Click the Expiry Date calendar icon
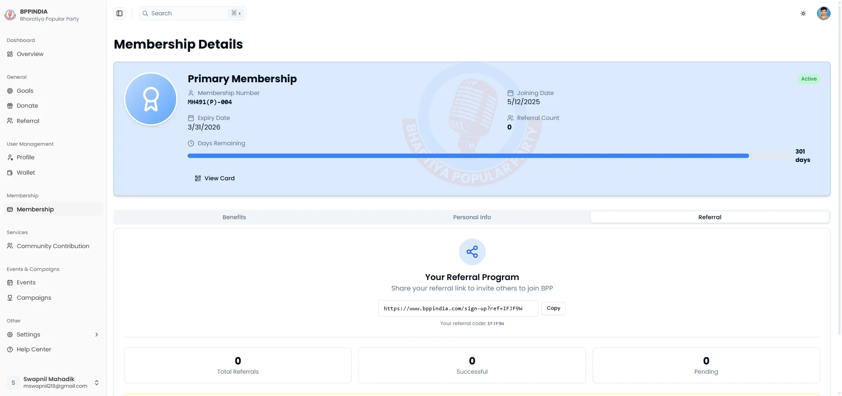The image size is (842, 396). pyautogui.click(x=191, y=118)
